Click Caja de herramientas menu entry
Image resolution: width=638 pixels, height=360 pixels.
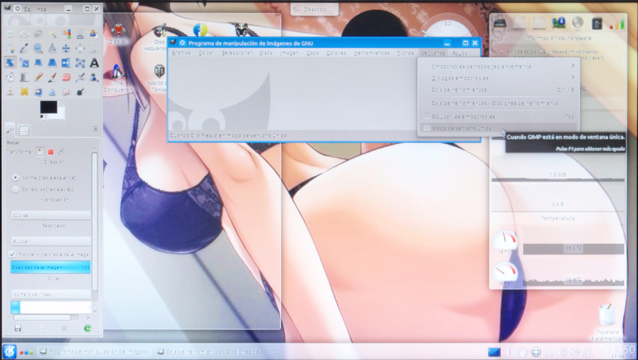[x=499, y=90]
